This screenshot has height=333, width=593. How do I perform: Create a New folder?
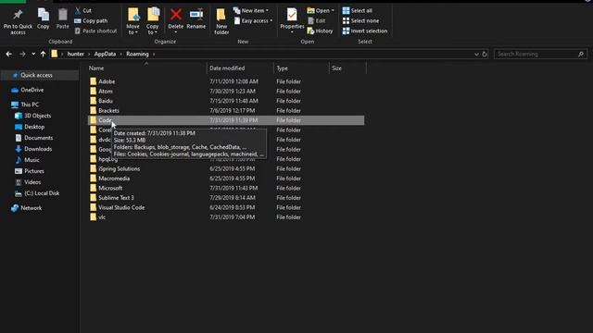tap(221, 22)
